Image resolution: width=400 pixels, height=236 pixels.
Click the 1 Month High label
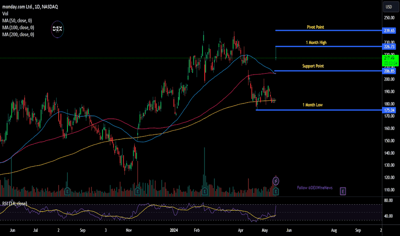coord(316,42)
